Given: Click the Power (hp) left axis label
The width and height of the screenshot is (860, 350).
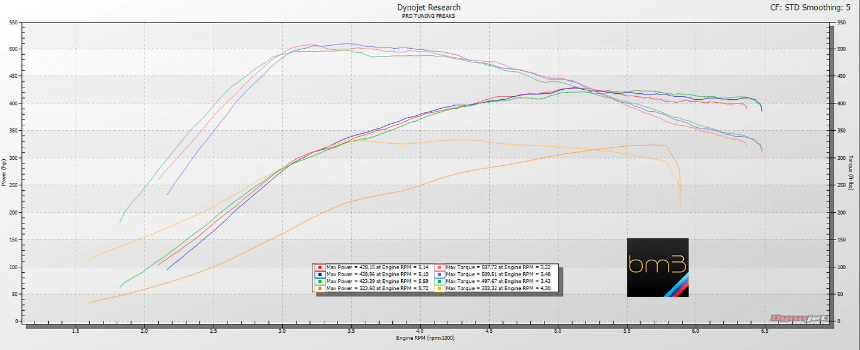Looking at the screenshot, I should (x=4, y=172).
